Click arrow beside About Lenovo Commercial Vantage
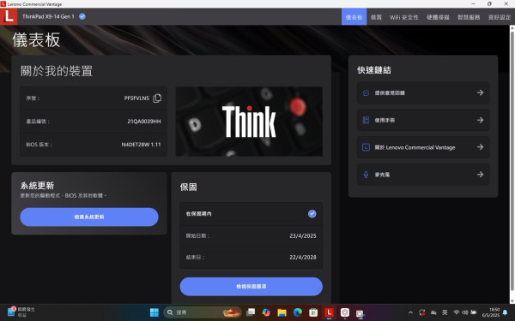This screenshot has height=321, width=515. click(480, 147)
